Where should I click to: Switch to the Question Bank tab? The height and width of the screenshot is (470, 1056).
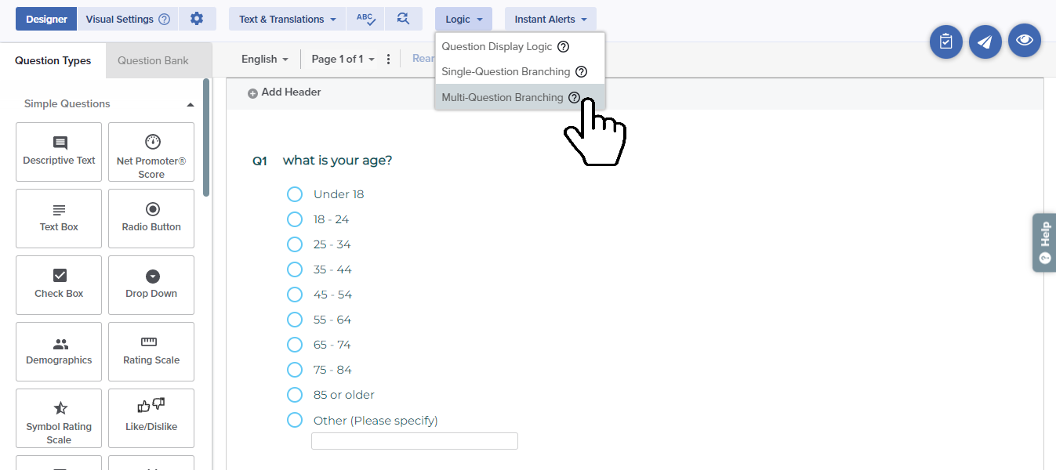pyautogui.click(x=153, y=60)
